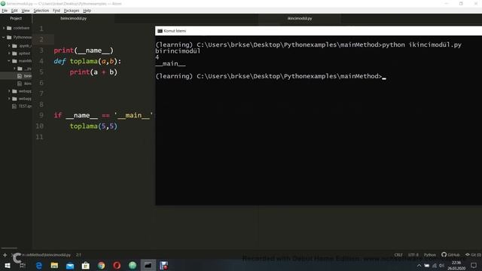Change UTF-8 encoding setting
The width and height of the screenshot is (482, 271).
click(413, 255)
